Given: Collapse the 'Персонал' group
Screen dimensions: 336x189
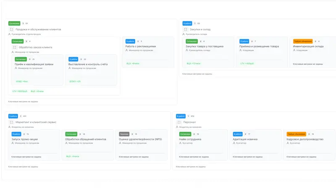Looking at the screenshot, I should click(179, 122).
